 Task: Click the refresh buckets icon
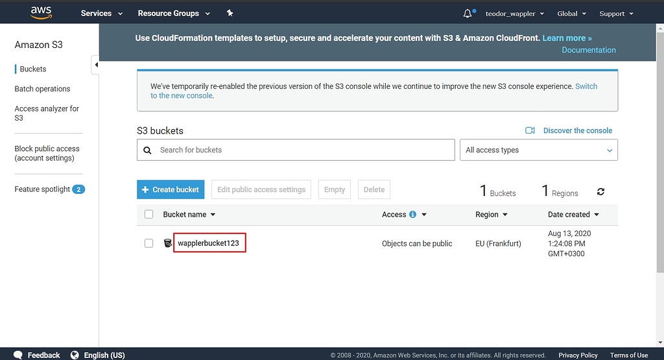600,191
